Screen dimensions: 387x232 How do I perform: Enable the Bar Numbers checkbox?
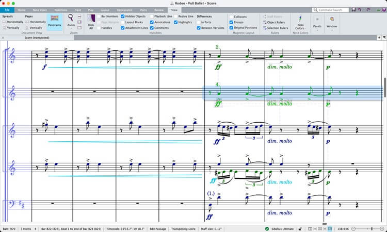point(99,16)
